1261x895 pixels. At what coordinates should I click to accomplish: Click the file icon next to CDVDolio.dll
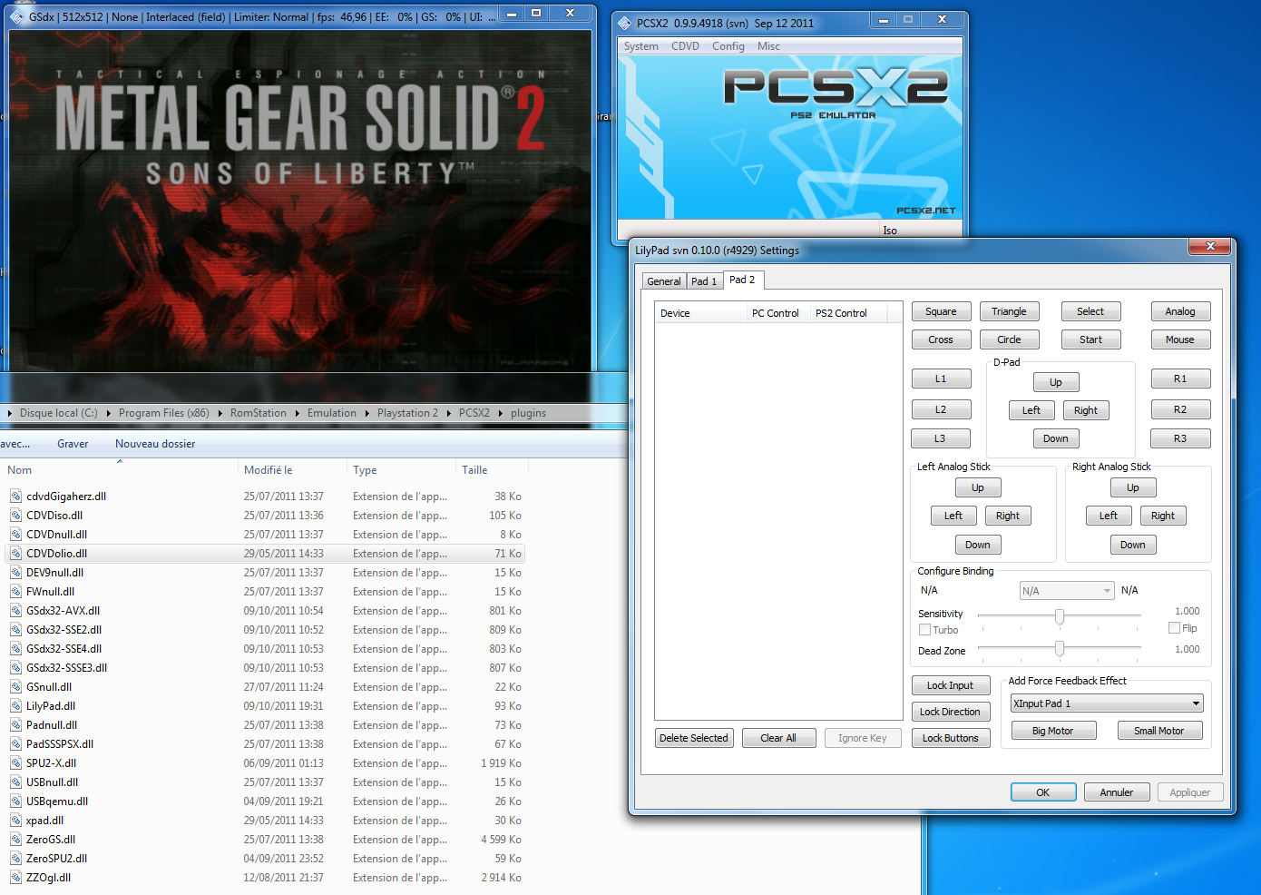click(15, 554)
